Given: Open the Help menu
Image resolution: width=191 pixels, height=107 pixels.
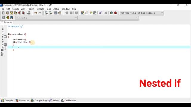Looking at the screenshot, I should click(74, 9).
